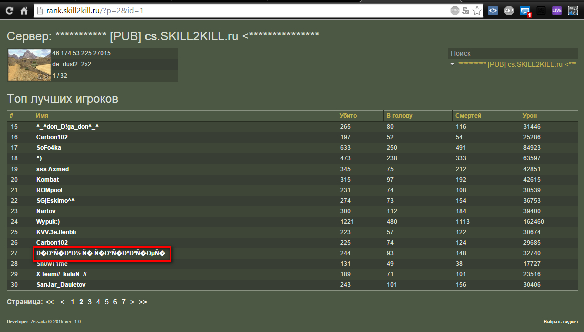This screenshot has height=332, width=584.
Task: Click deaths value 1113
Action: point(462,222)
